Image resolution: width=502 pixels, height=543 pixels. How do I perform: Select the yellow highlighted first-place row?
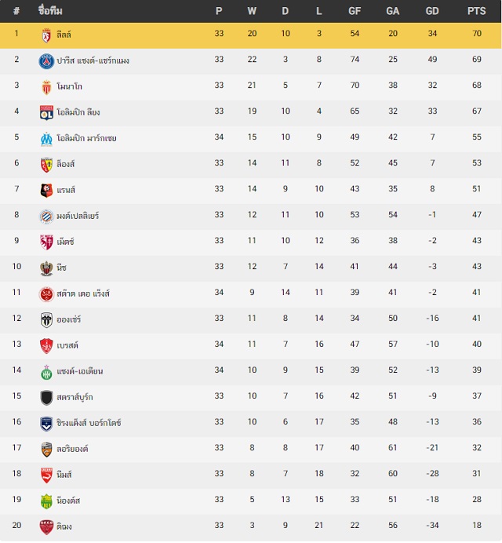pyautogui.click(x=251, y=35)
